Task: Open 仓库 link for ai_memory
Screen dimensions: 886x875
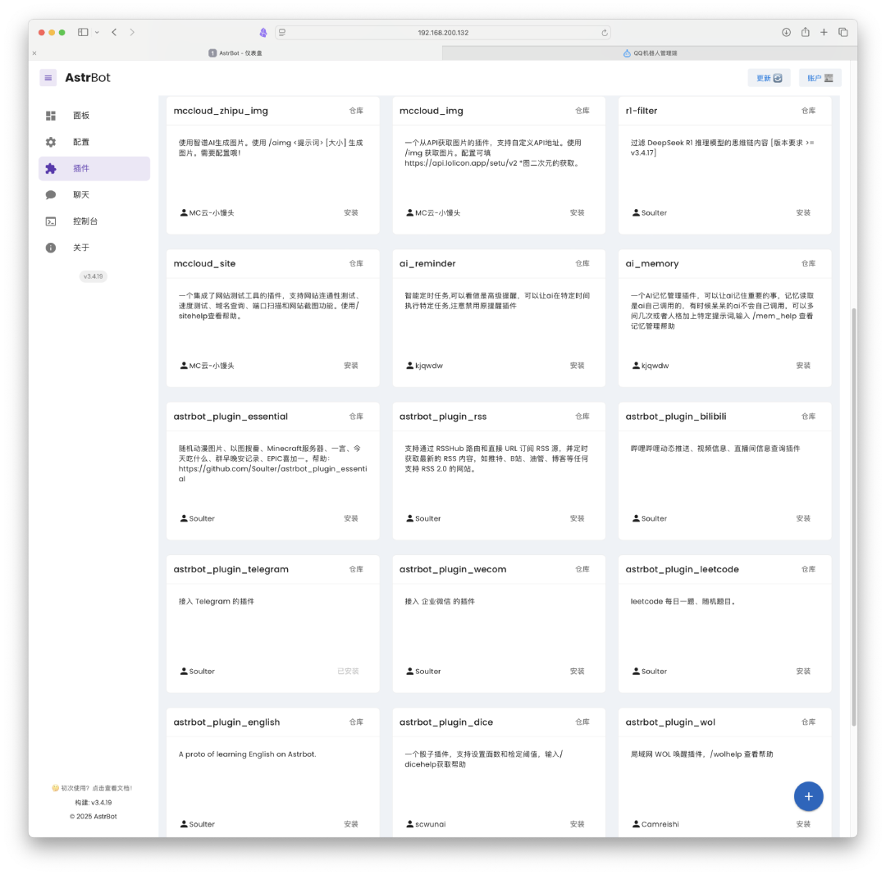Action: (808, 264)
